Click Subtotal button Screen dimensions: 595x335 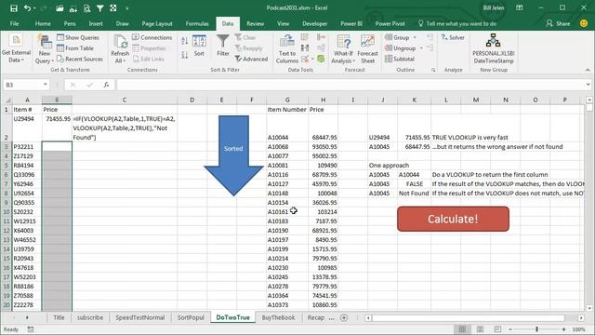pos(400,59)
